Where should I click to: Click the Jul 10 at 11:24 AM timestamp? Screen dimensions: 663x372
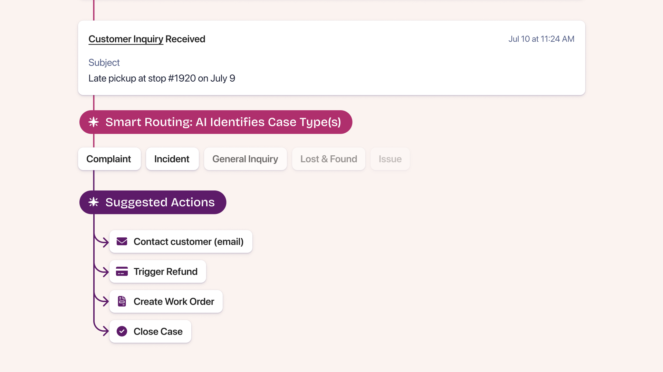click(541, 39)
